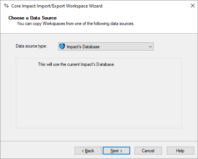
Task: Click blank footer area left of Back button
Action: click(38, 150)
